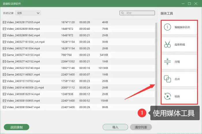Click film icon beside Video_240327161554_cvt.mp4
The height and width of the screenshot is (134, 202).
[x=4, y=42]
